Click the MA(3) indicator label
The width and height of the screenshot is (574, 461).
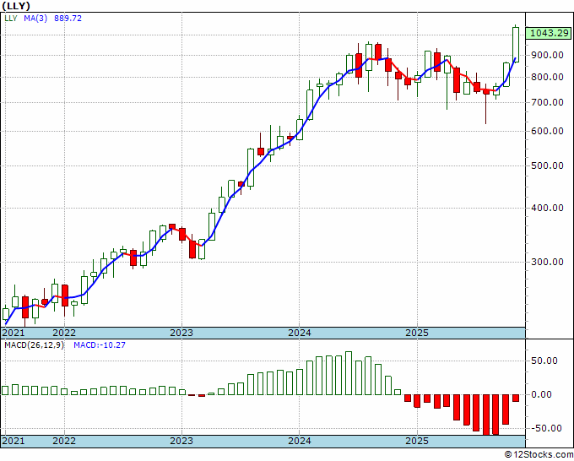[x=35, y=18]
